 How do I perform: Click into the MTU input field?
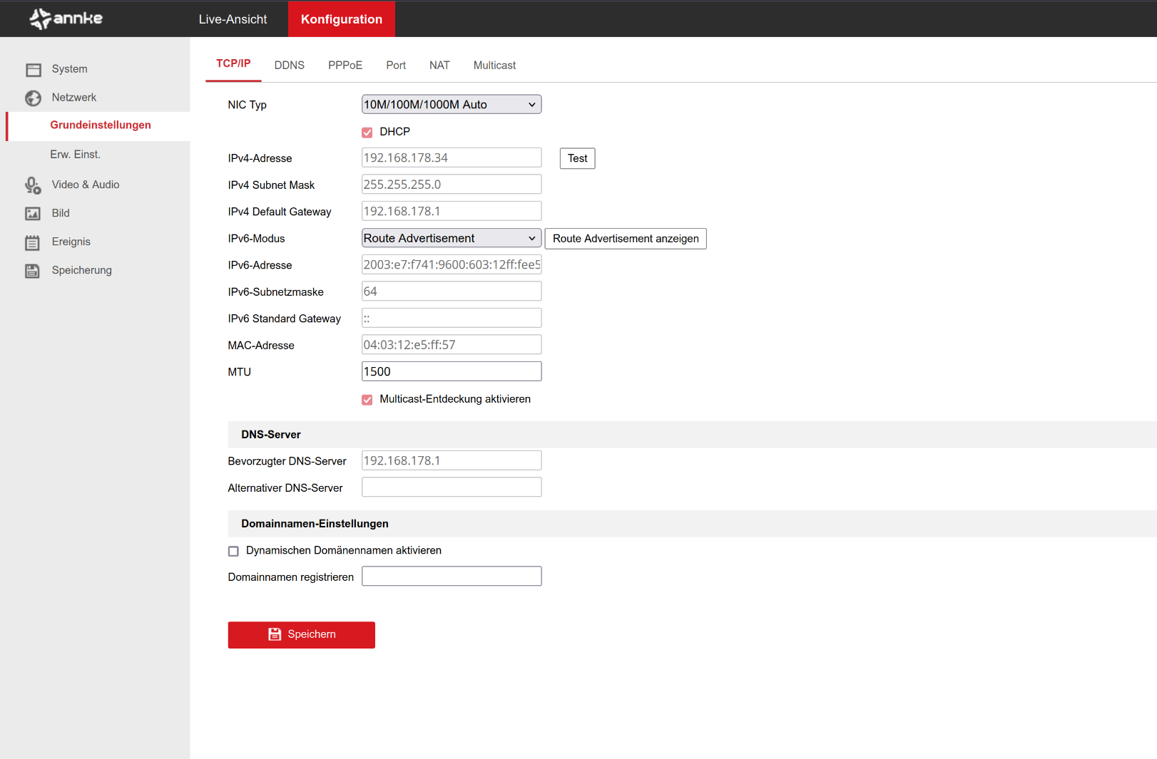point(451,371)
